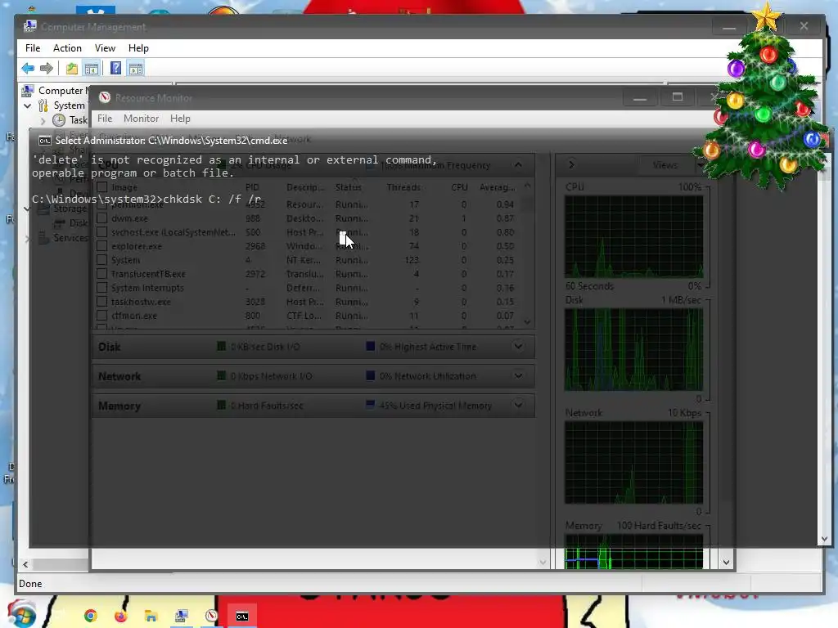838x628 pixels.
Task: Click scroll-down arrow of cmd window scrollbar
Action: click(x=823, y=540)
